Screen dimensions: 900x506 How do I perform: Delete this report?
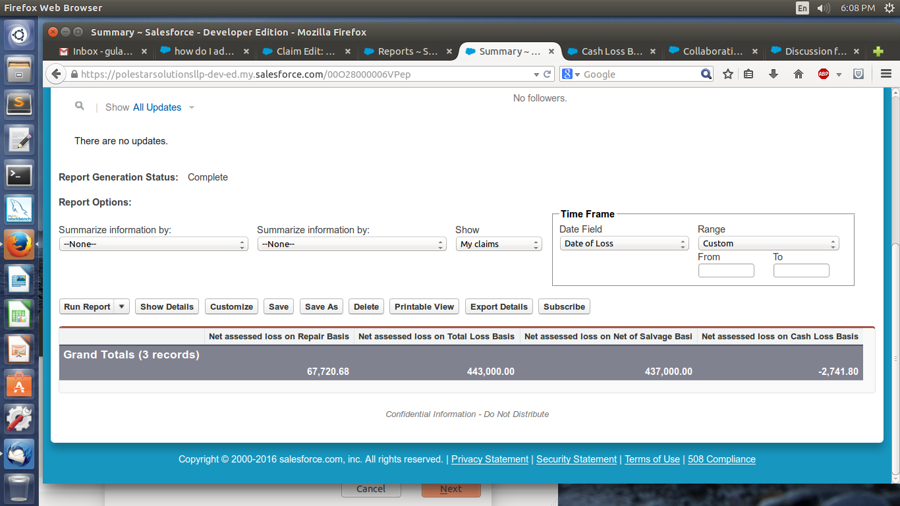pyautogui.click(x=366, y=307)
